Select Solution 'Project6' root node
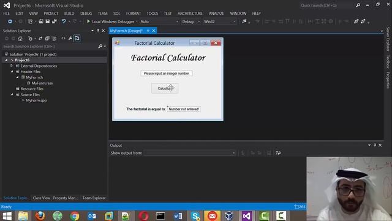The height and width of the screenshot is (221, 392). 32,54
